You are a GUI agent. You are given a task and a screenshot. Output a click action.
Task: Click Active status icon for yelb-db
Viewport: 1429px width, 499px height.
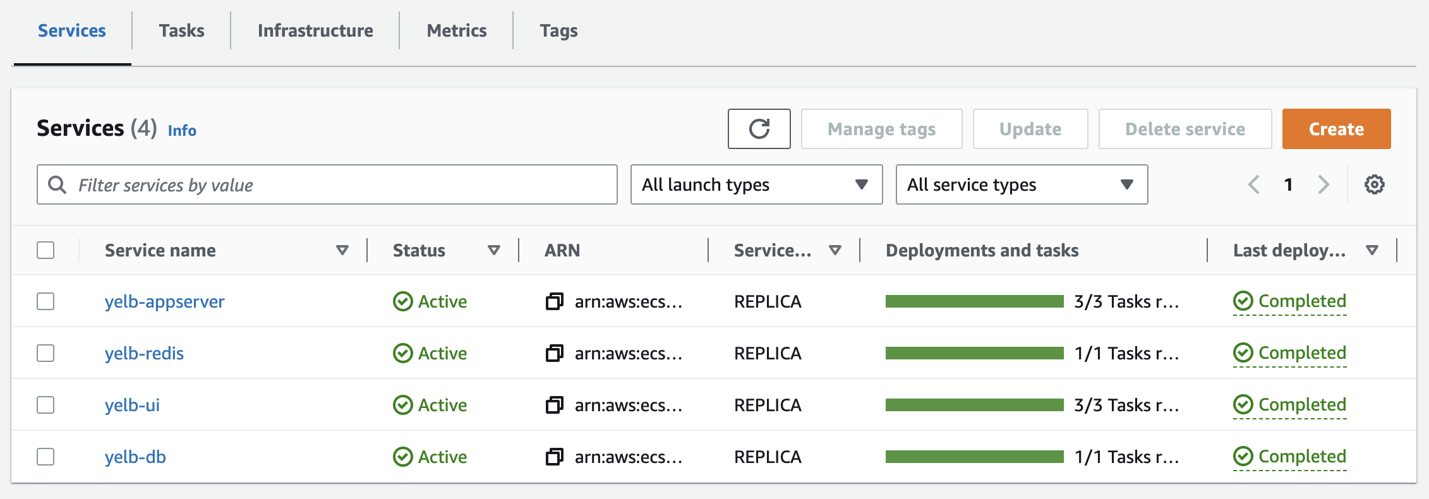coord(402,457)
